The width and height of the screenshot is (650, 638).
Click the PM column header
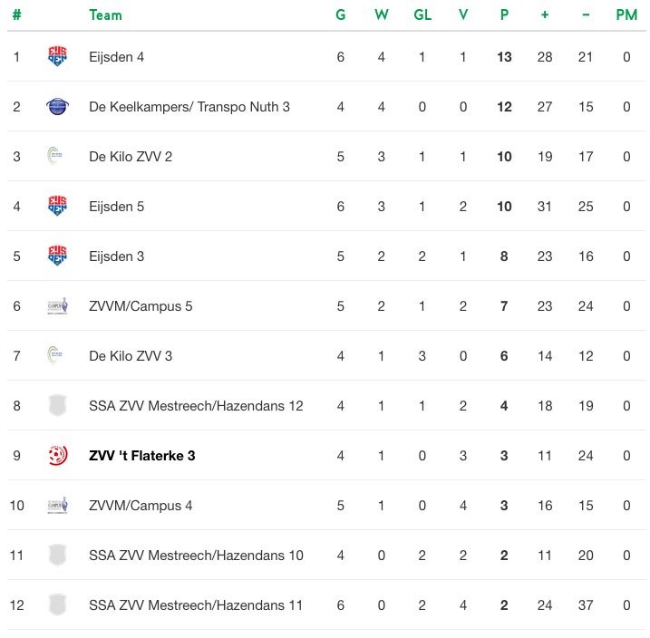(626, 14)
